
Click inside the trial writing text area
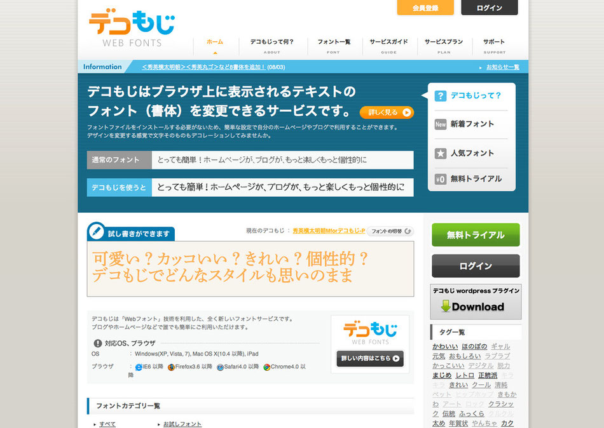[x=251, y=269]
